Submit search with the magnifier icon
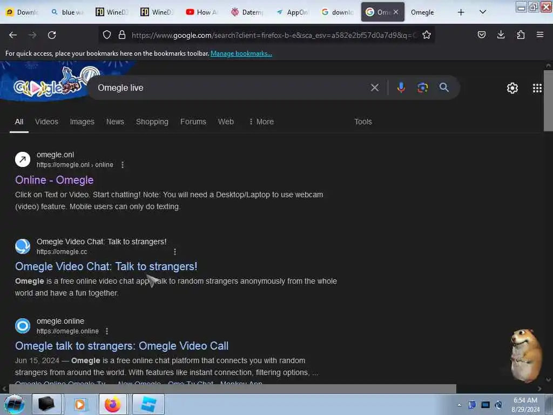This screenshot has height=415, width=553. point(444,88)
